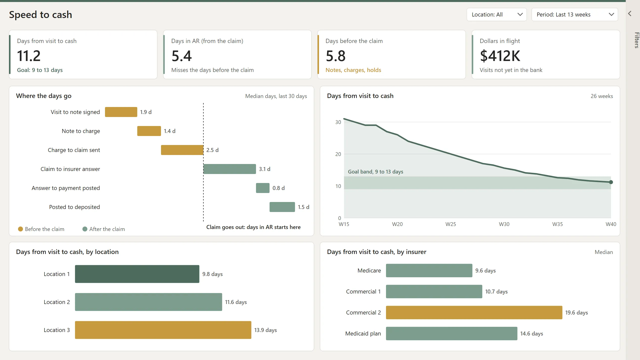Click the Goal band, 9 to 13 days label

[375, 172]
